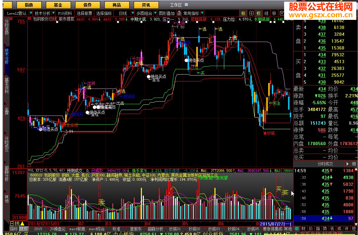The height and width of the screenshot is (235, 358).
Task: Click 选择股票 in the toolbar
Action: (85, 13)
